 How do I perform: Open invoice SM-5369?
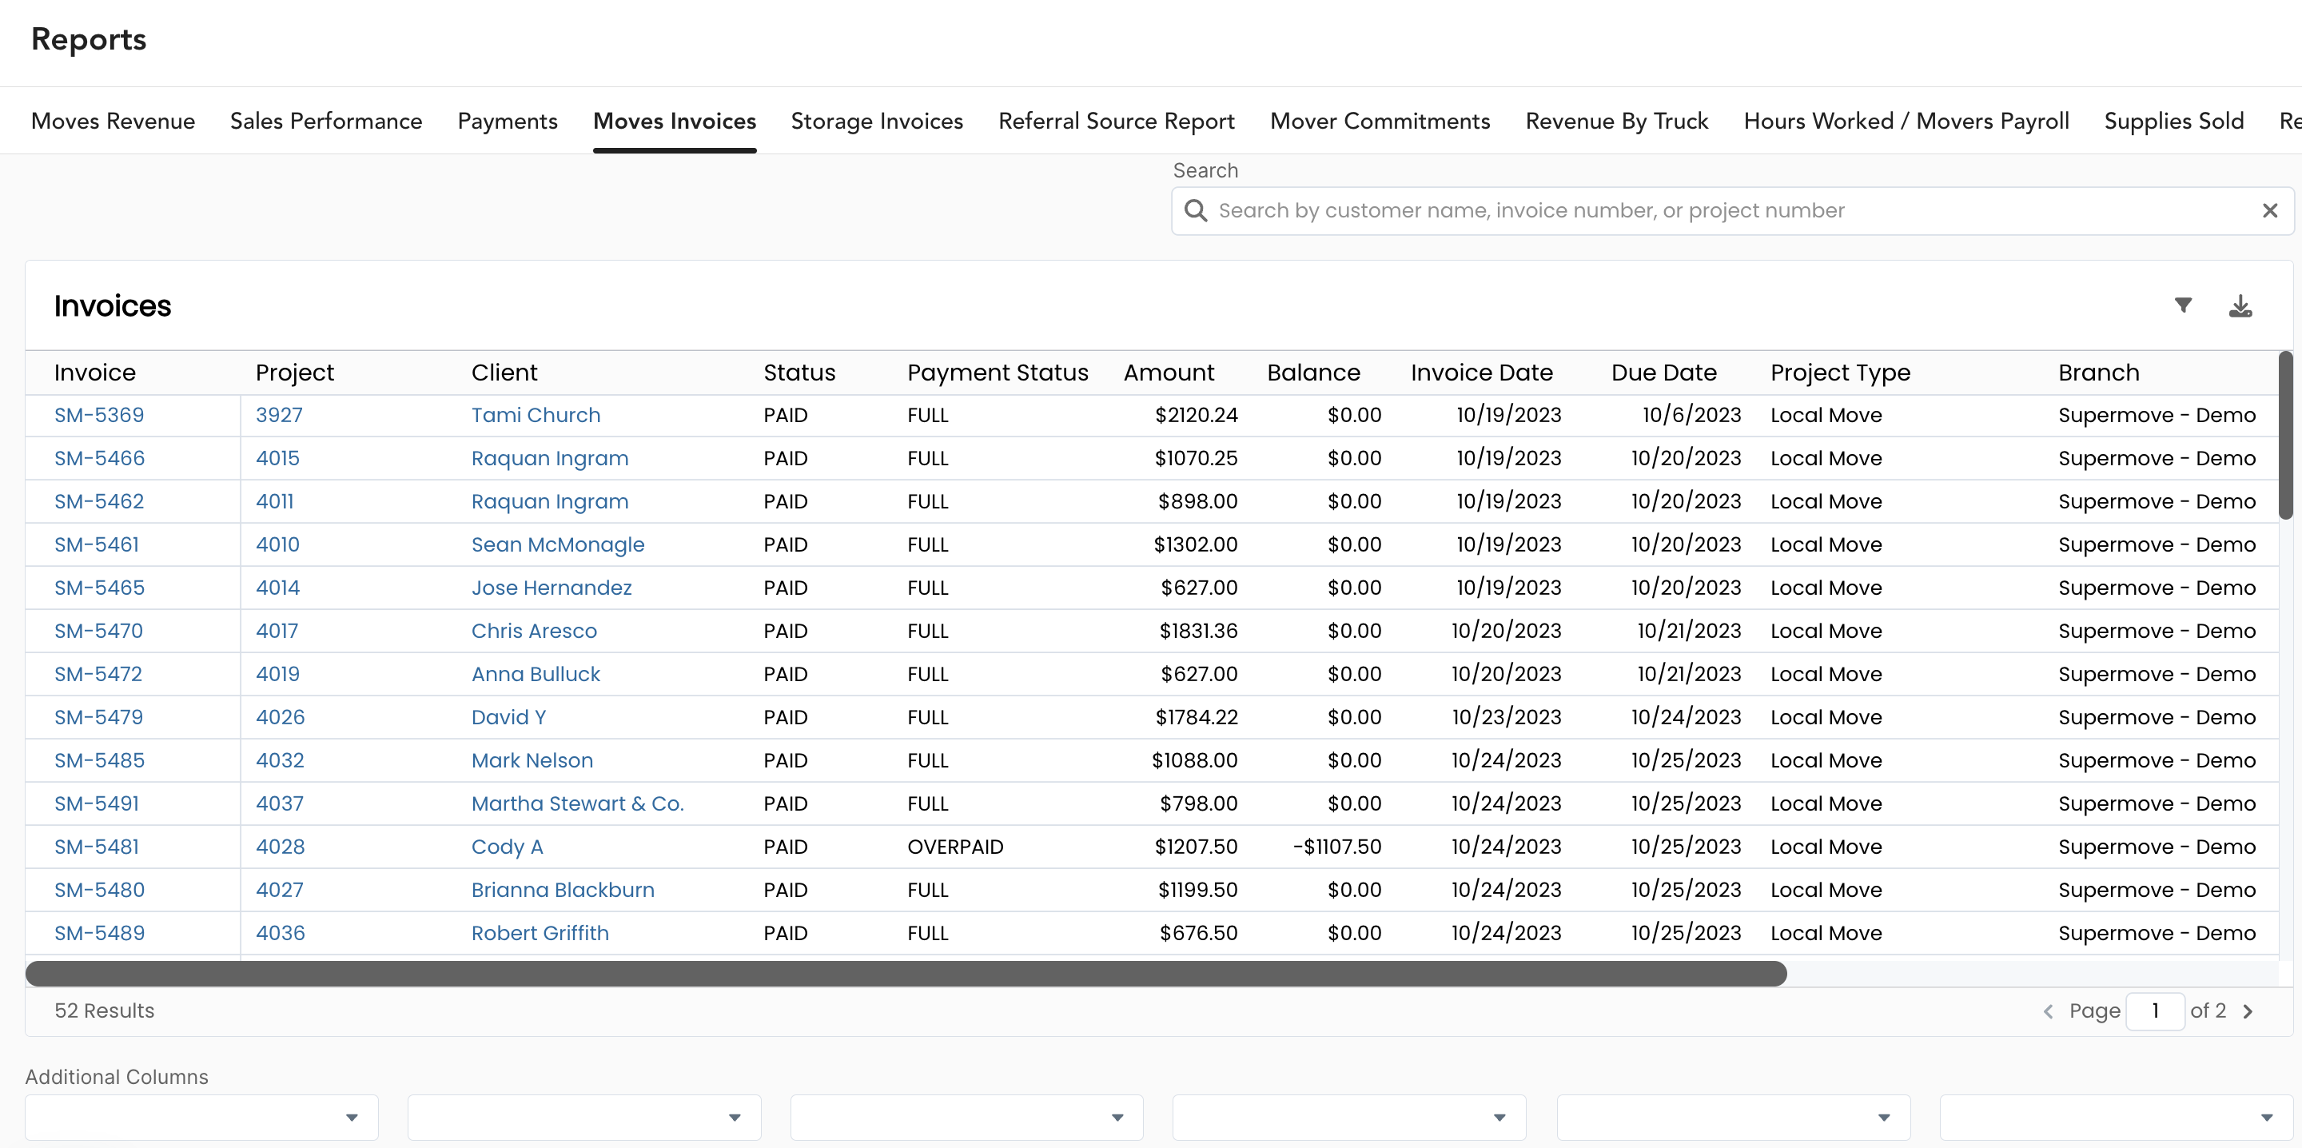pos(99,415)
